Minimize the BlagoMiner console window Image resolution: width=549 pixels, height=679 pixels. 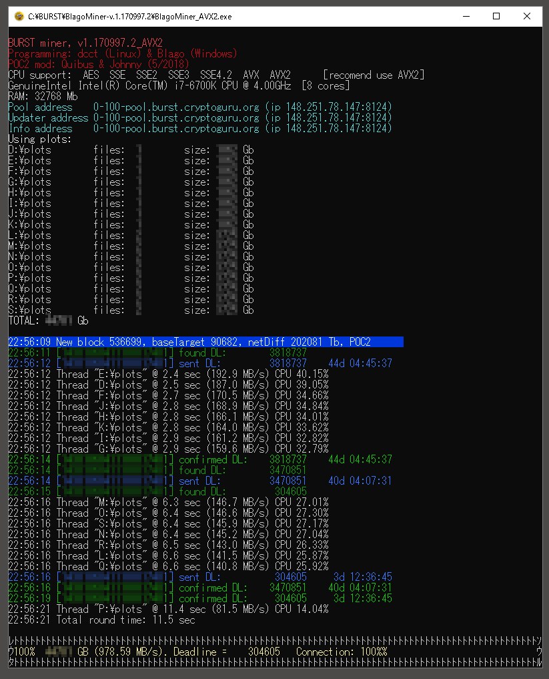[x=464, y=16]
